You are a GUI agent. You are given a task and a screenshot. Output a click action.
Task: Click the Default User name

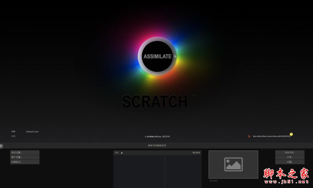point(32,132)
